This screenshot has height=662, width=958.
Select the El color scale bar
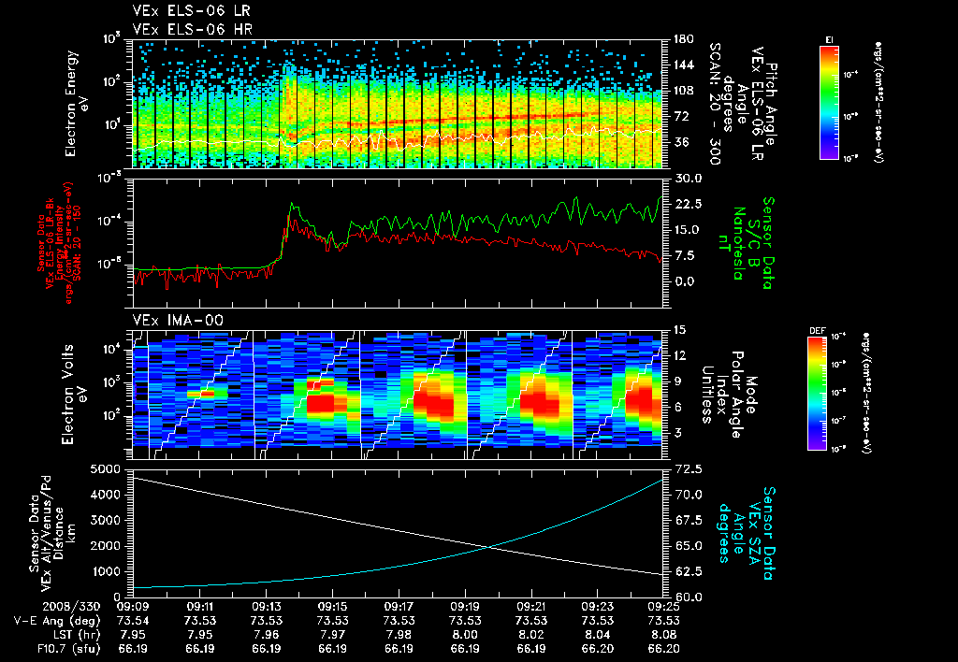[x=829, y=102]
